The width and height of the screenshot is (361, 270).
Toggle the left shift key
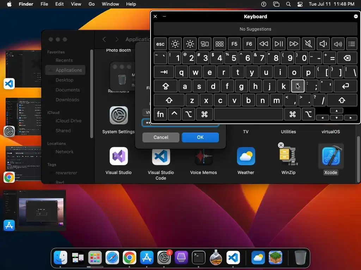[169, 100]
